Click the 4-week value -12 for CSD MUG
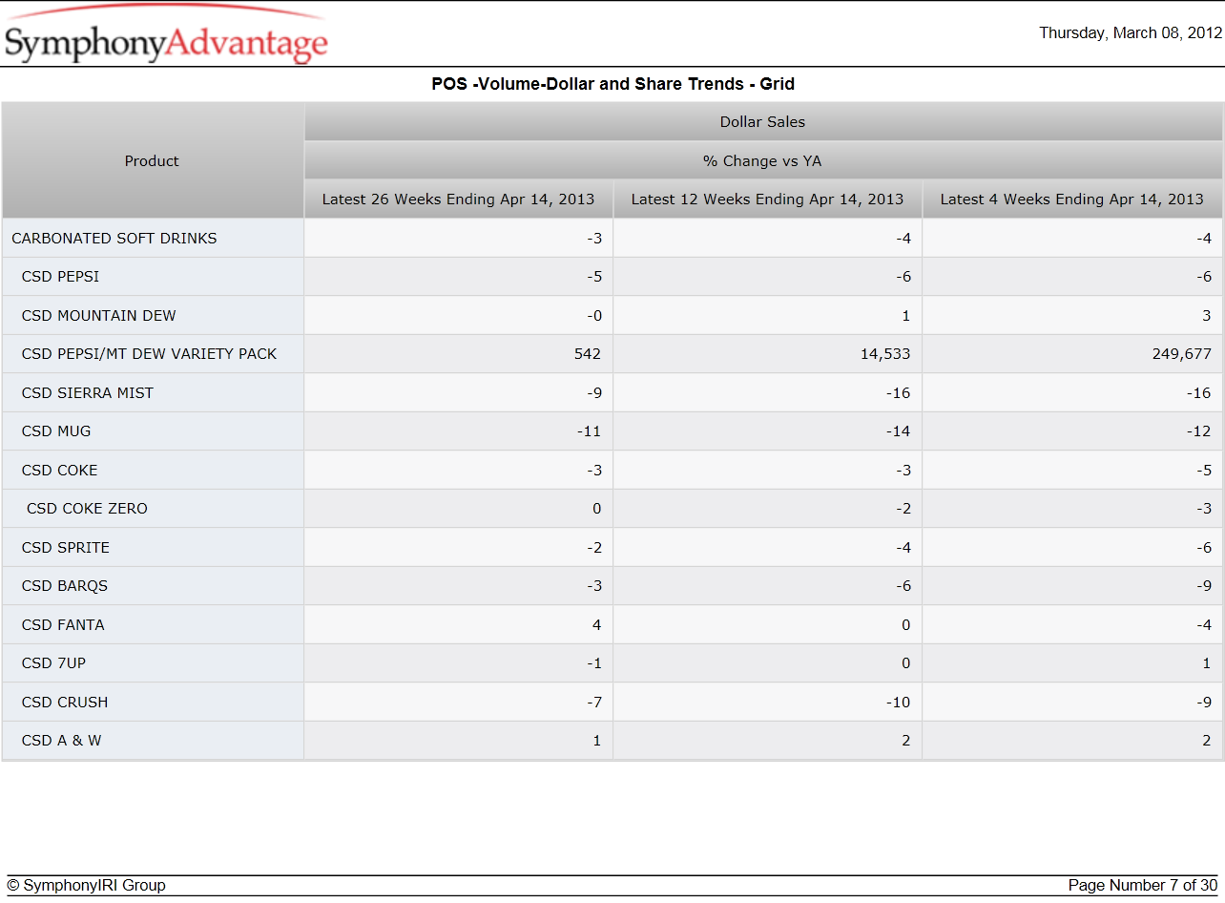Screen dimensions: 1225x903 (1199, 431)
